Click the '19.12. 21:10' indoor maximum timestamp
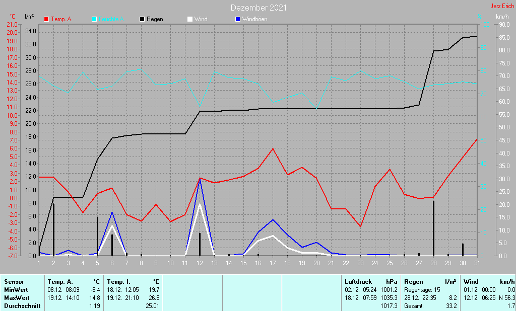Viewport: 516px width, 311px height. click(x=123, y=298)
